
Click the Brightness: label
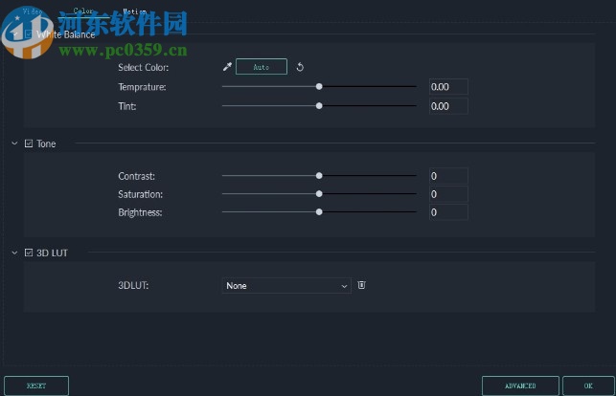point(140,212)
